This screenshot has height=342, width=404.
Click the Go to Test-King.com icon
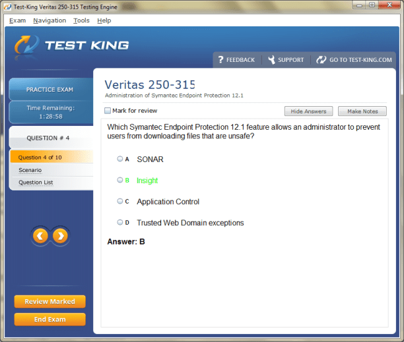pos(321,59)
